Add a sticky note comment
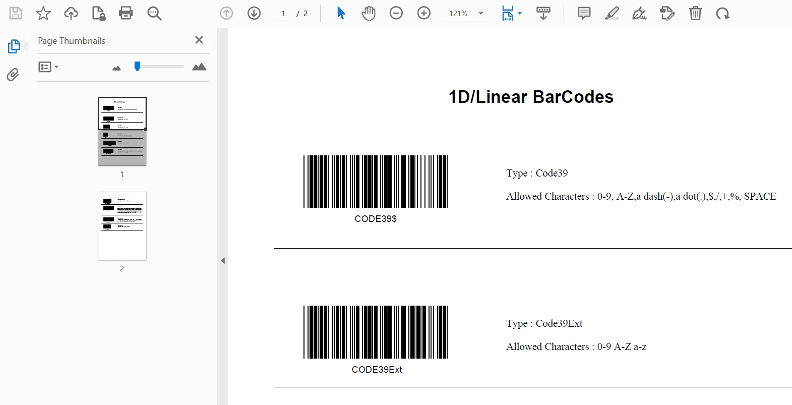The width and height of the screenshot is (792, 405). (584, 14)
